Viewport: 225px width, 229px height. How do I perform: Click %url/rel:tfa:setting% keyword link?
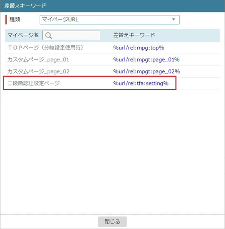141,83
